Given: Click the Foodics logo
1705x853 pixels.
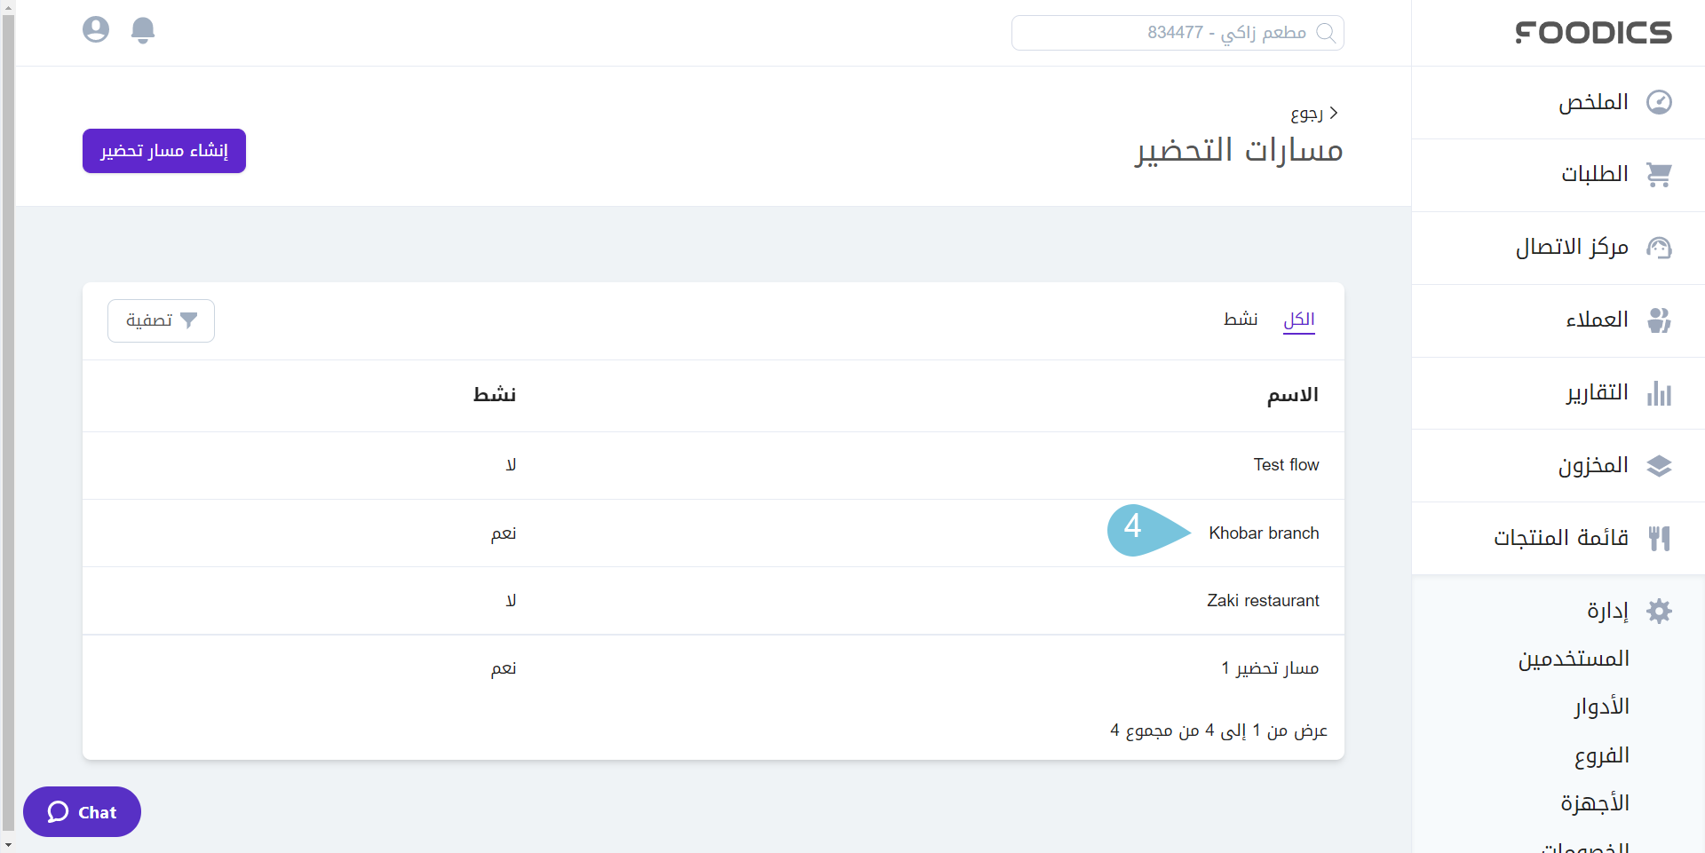Looking at the screenshot, I should click(1593, 33).
